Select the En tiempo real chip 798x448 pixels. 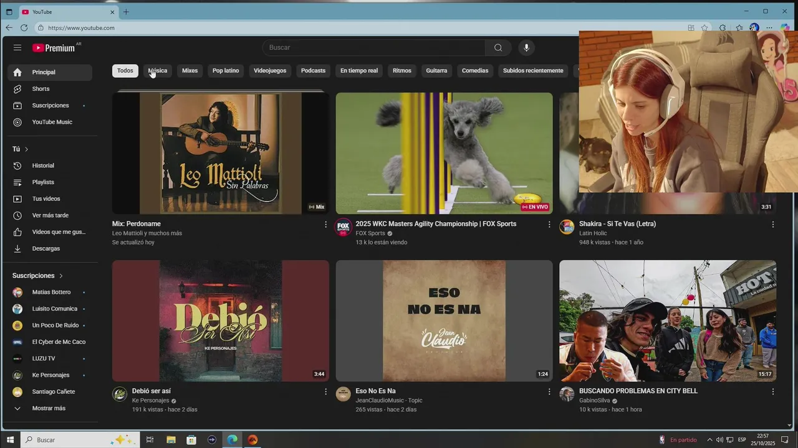pos(359,71)
